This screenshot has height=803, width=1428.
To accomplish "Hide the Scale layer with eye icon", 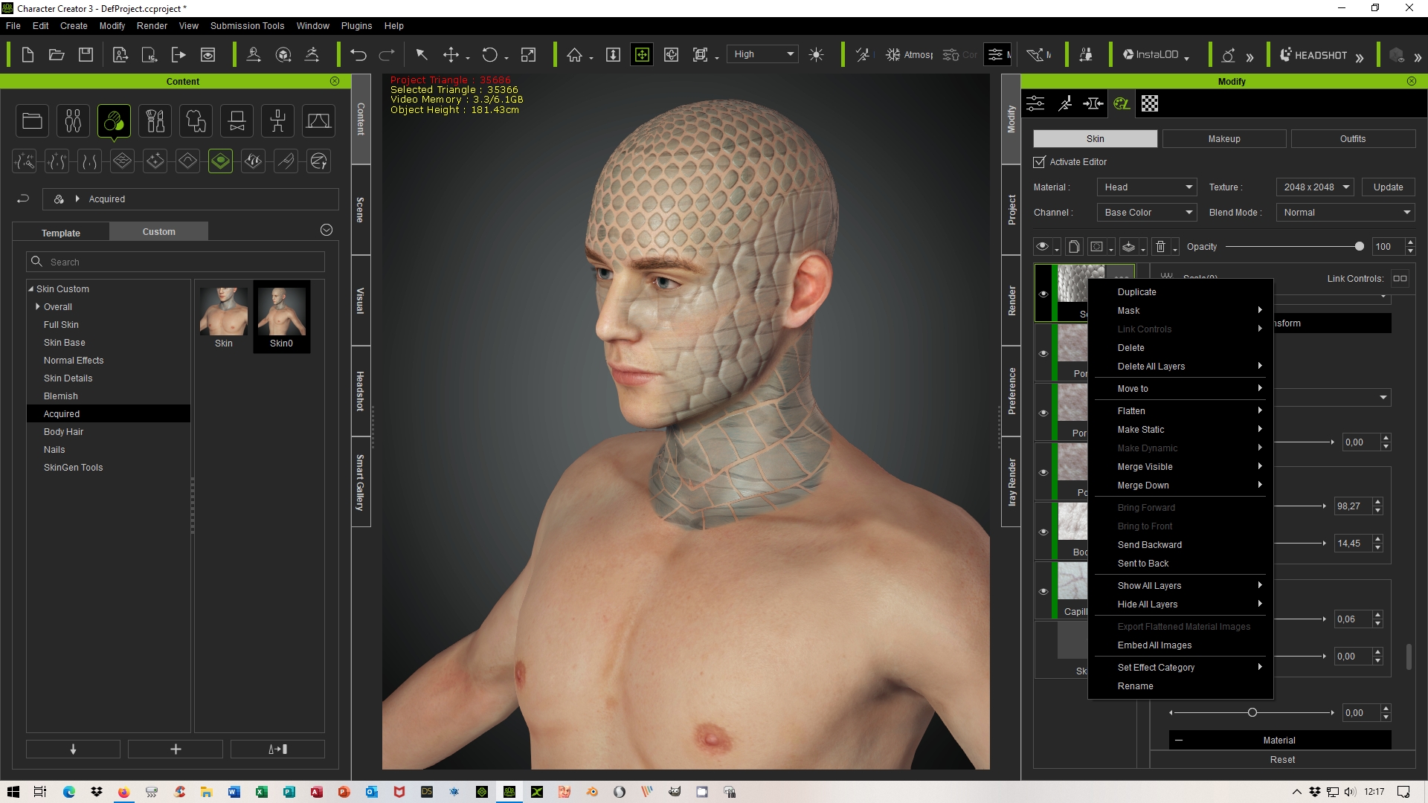I will tap(1043, 294).
